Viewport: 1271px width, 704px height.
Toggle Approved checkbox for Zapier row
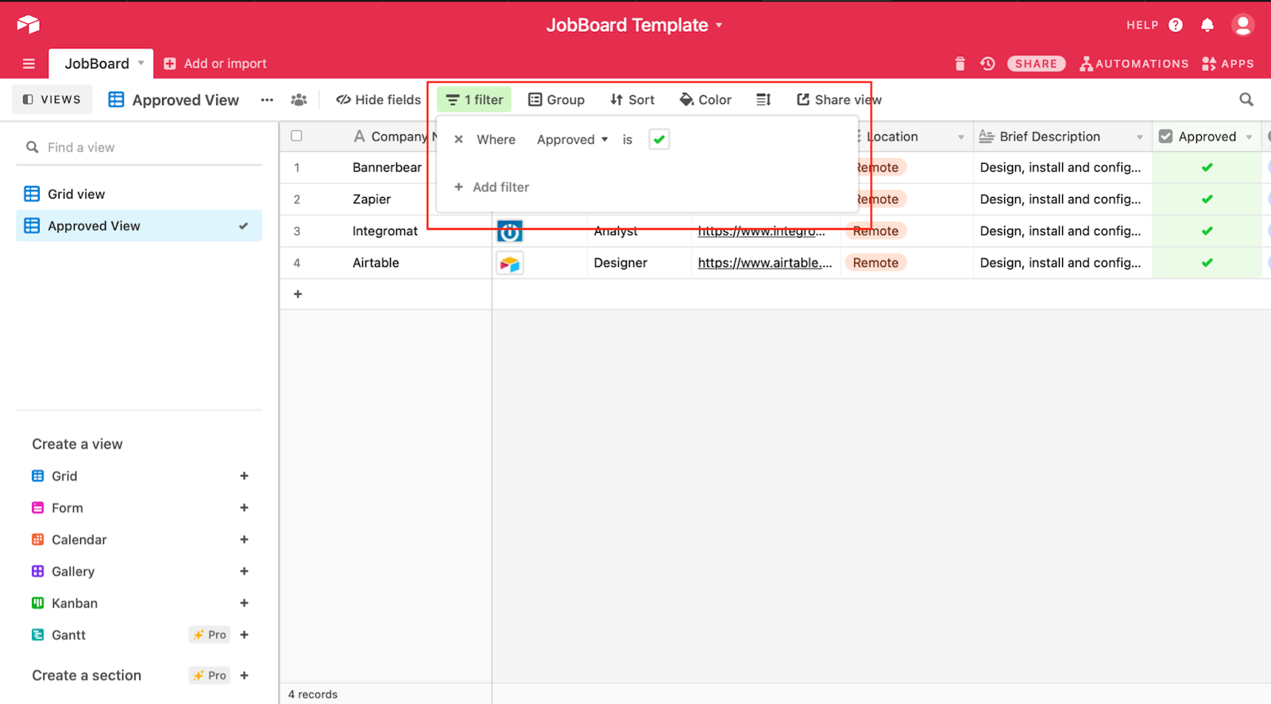1207,199
